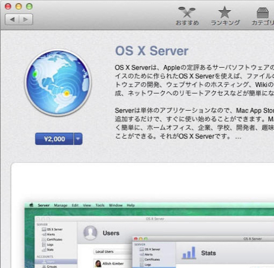
Task: Open the おすすめ (Featured) tab
Action: pyautogui.click(x=187, y=16)
